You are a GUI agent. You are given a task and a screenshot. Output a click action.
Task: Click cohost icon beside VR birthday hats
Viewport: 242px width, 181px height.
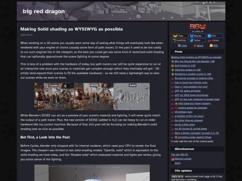pos(173,112)
